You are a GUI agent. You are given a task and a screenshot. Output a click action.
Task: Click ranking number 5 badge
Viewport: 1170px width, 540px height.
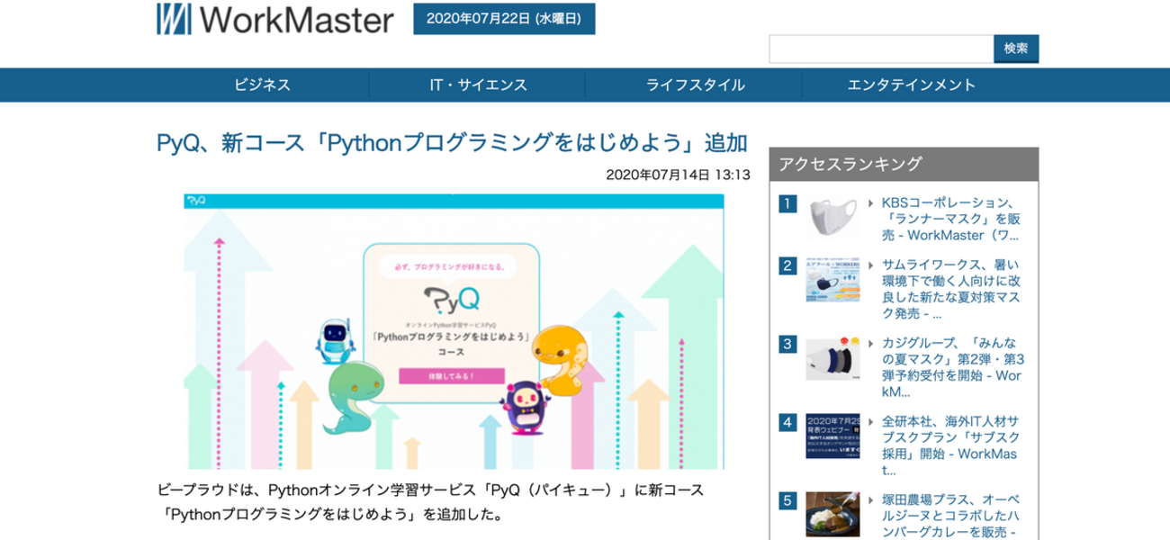click(787, 500)
